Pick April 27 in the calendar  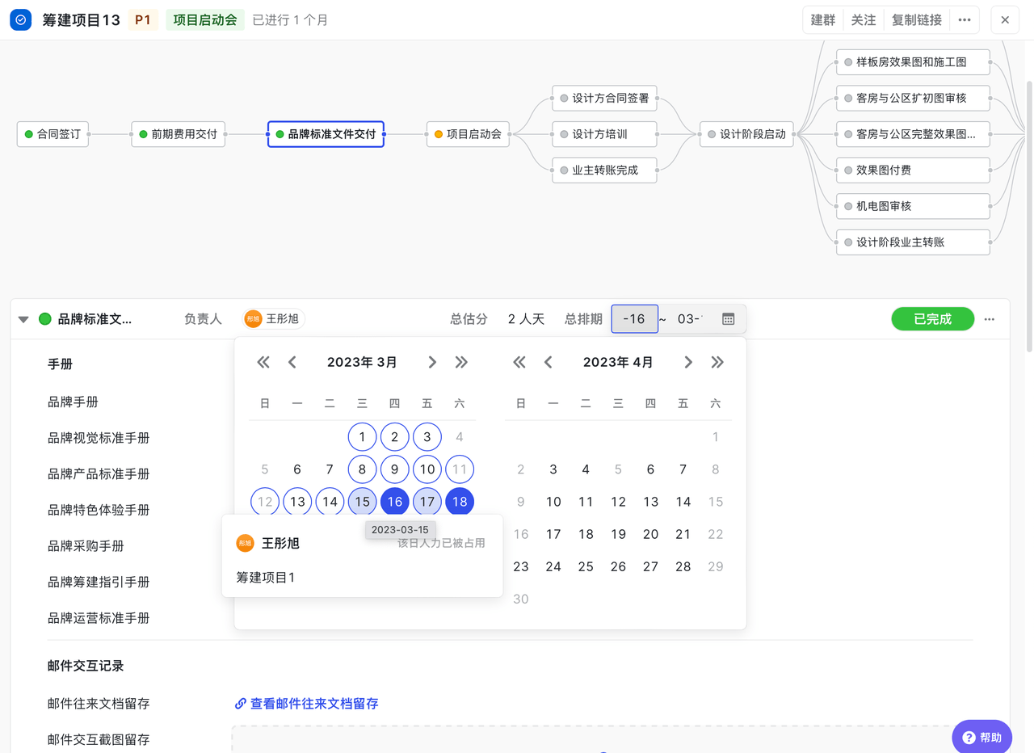point(651,566)
